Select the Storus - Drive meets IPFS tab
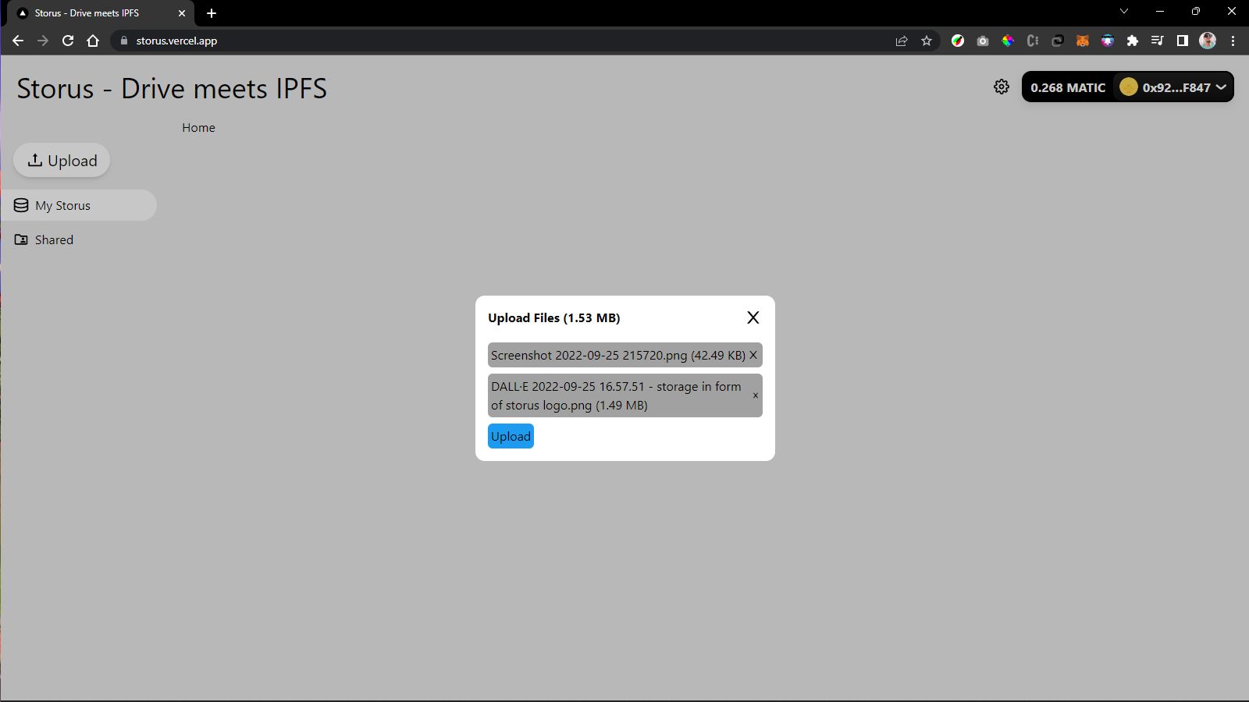 [x=101, y=13]
